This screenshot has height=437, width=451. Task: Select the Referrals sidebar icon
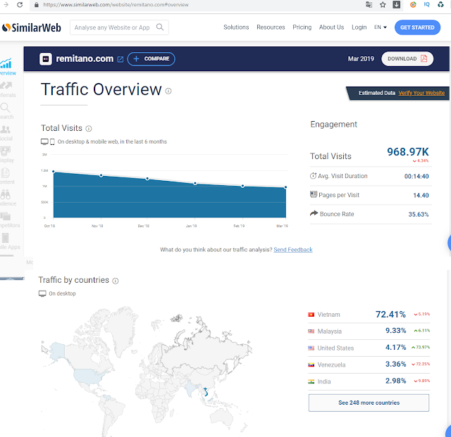6,85
